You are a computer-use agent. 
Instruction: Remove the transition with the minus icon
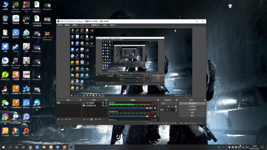pos(172,106)
